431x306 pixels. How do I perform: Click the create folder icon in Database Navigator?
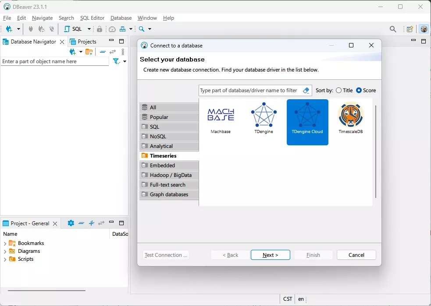click(89, 52)
